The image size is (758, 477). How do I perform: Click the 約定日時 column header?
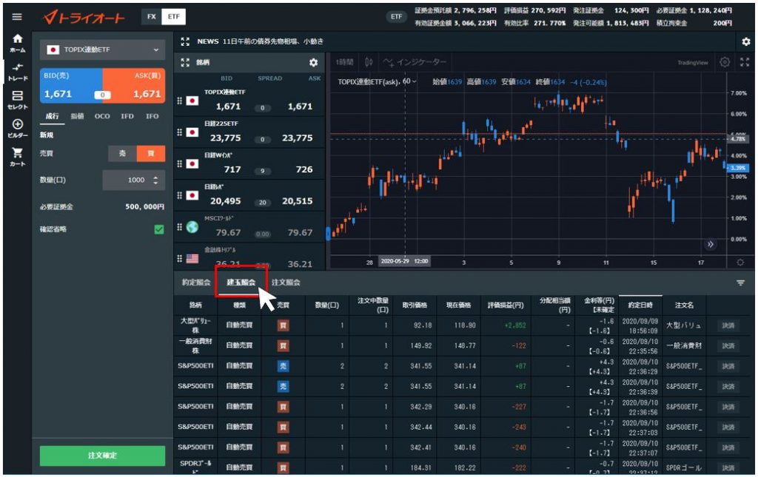point(640,305)
